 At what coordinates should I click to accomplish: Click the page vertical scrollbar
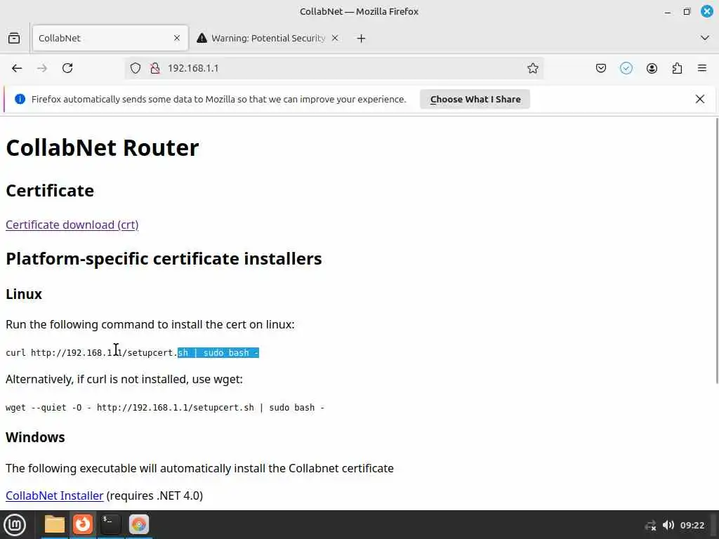click(717, 251)
